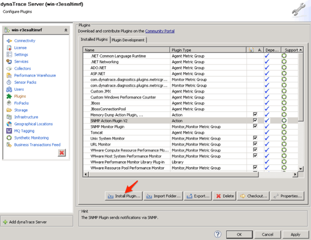Screen dimensions: 311x240
Task: Click the Connectivity icon in sidebar
Action: pos(9,41)
